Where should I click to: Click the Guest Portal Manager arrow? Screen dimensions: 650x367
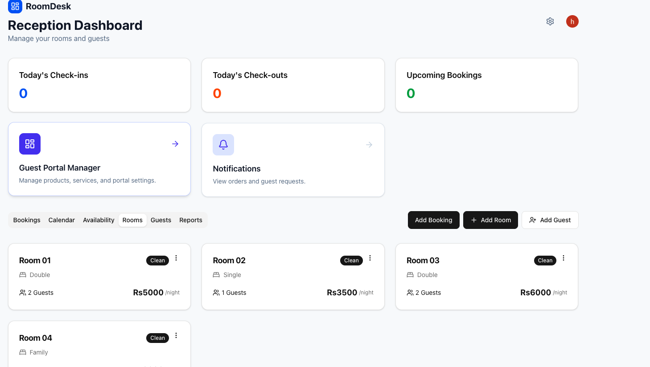175,144
